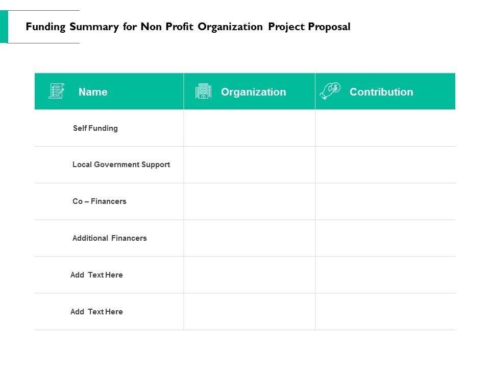Select the green accent block beside title
This screenshot has width=490, height=368.
pyautogui.click(x=4, y=27)
